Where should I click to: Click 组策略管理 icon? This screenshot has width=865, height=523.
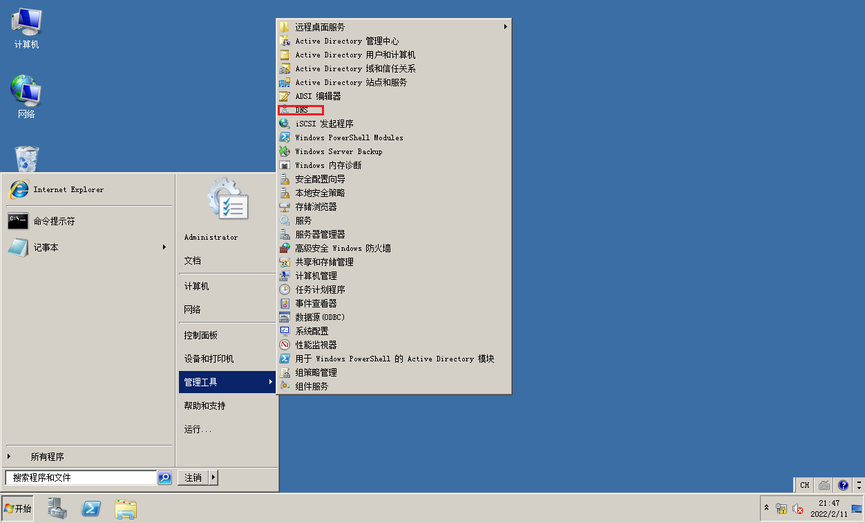pos(284,372)
